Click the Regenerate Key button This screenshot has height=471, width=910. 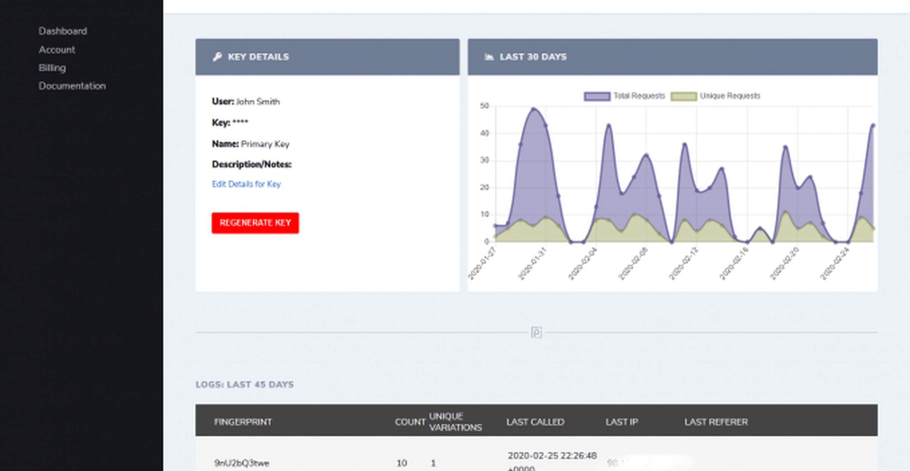pyautogui.click(x=255, y=223)
